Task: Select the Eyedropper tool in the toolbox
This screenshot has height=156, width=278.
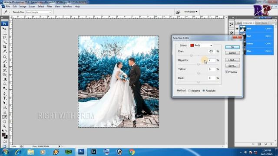Action: pyautogui.click(x=4, y=117)
